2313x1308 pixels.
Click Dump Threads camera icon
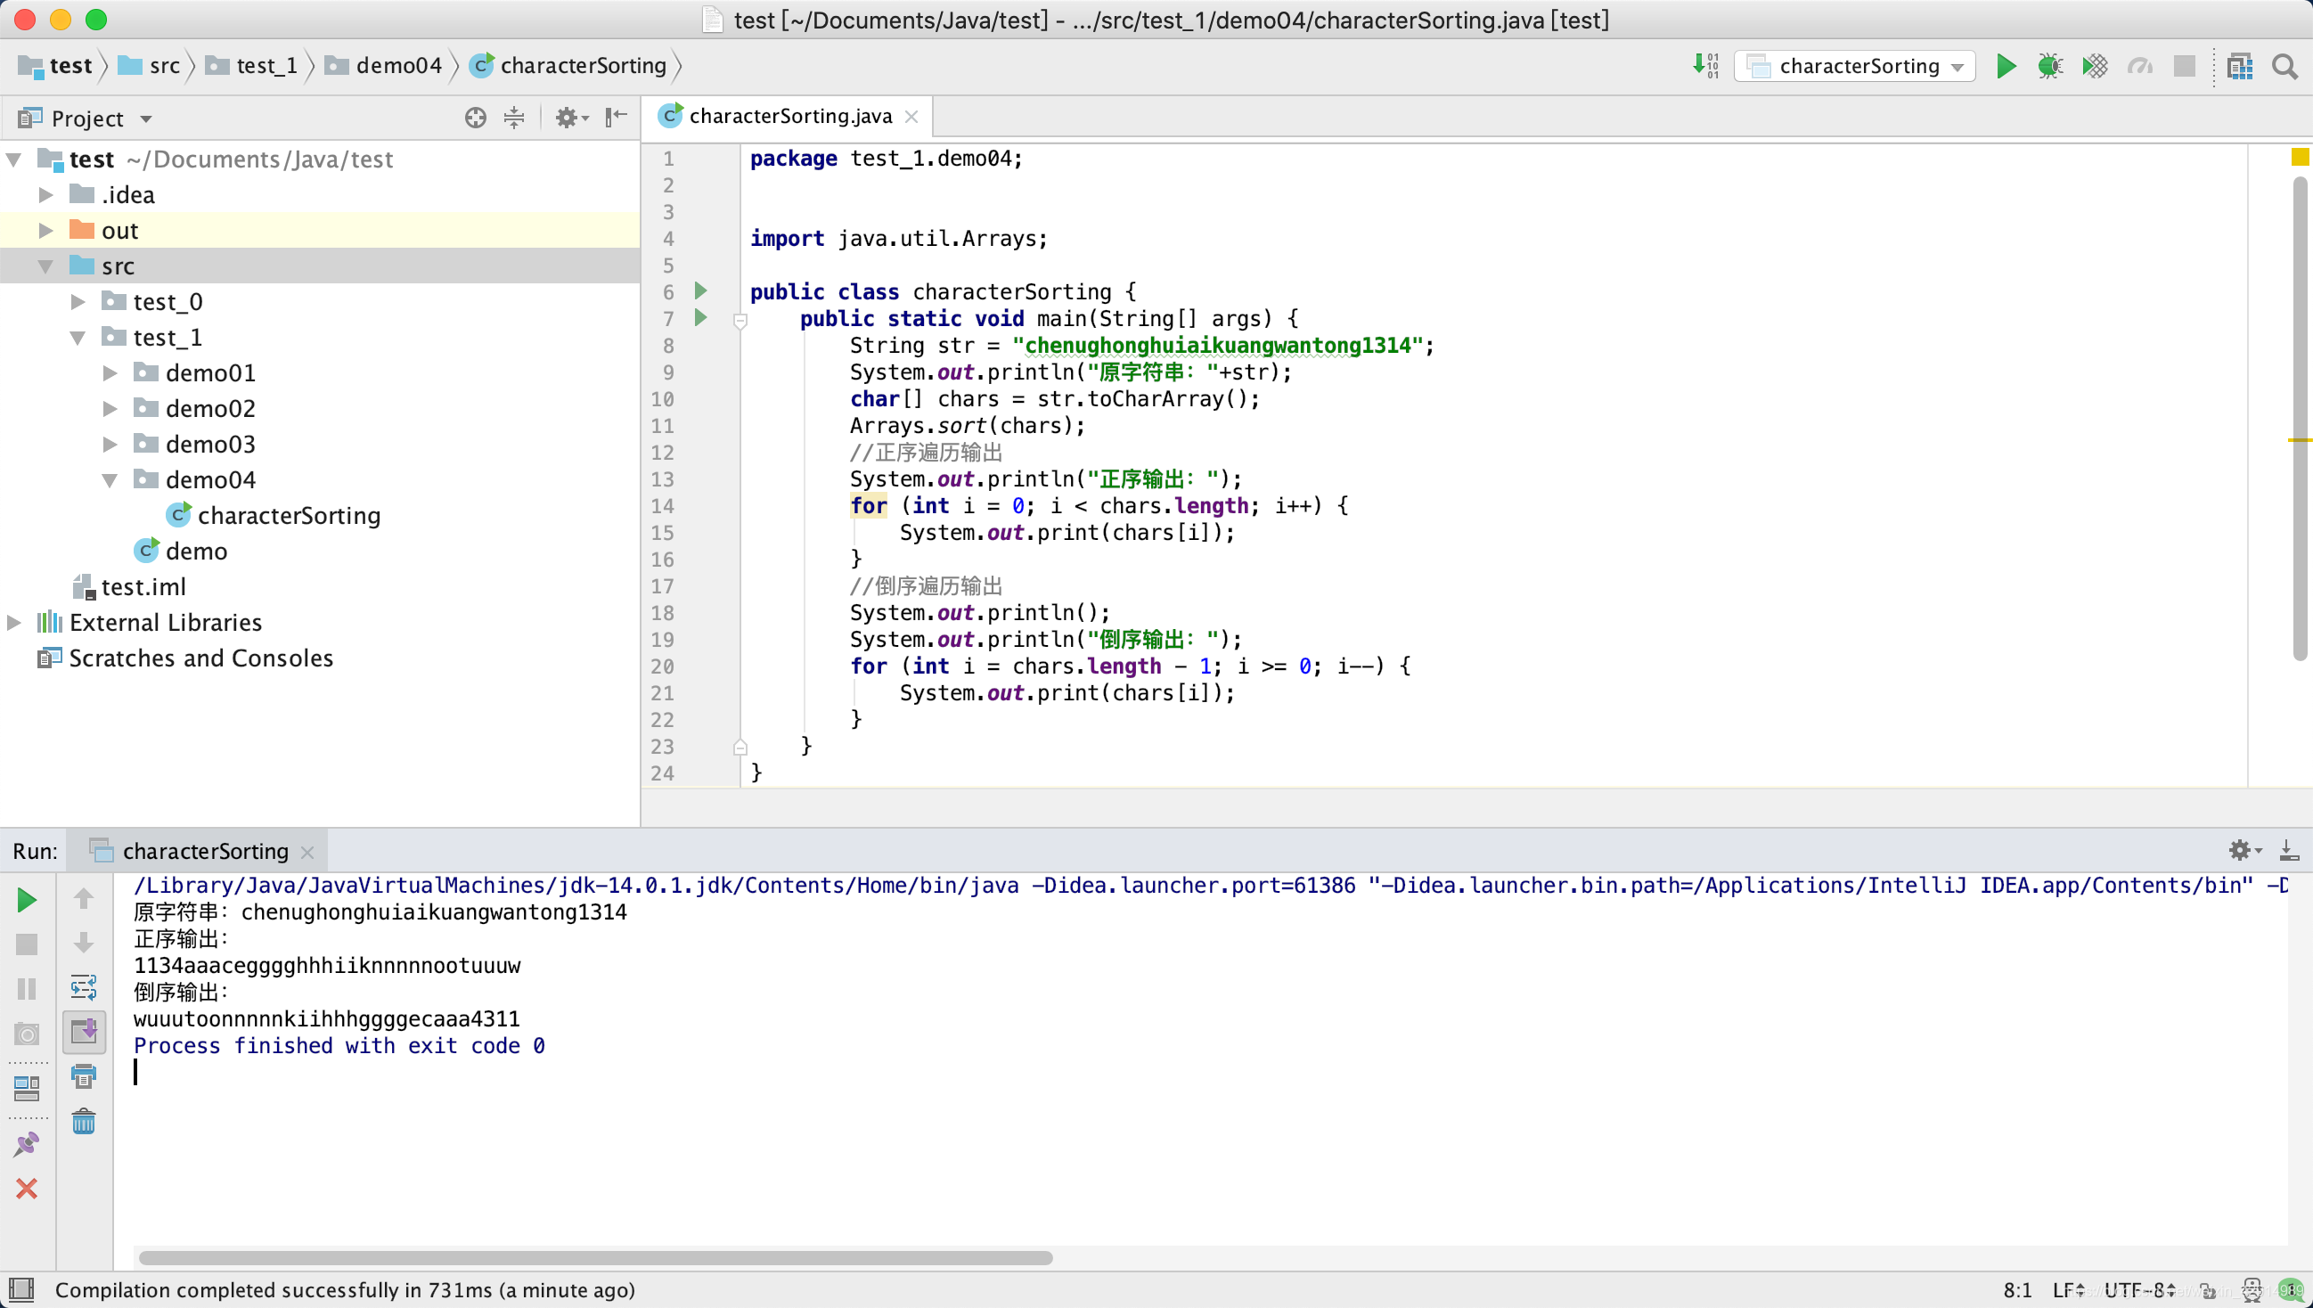27,1034
